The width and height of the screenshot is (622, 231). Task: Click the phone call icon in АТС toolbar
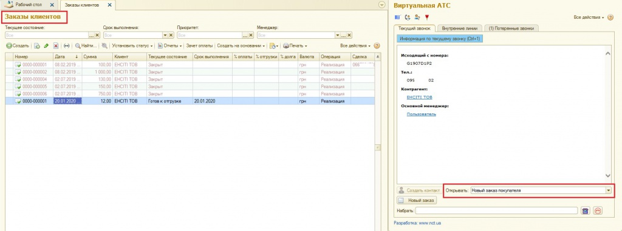(408, 17)
